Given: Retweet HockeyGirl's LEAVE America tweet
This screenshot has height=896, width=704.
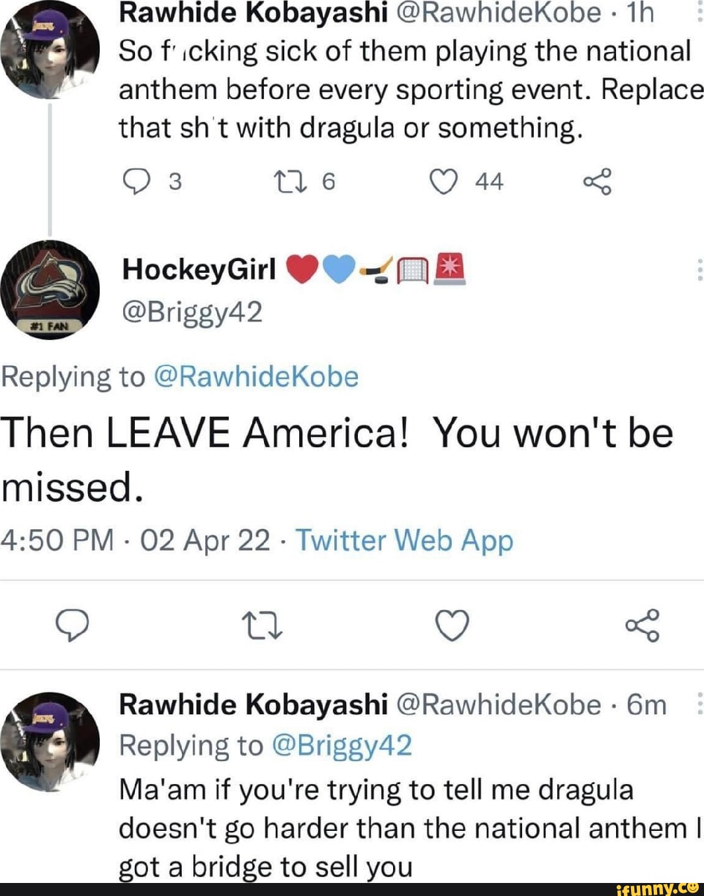Looking at the screenshot, I should click(x=262, y=626).
